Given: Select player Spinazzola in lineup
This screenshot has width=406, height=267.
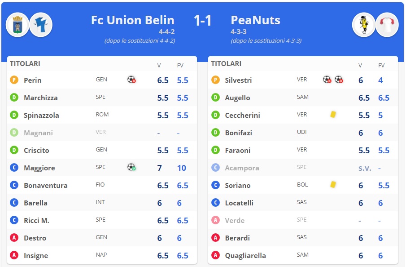Looking at the screenshot, I should 41,115.
